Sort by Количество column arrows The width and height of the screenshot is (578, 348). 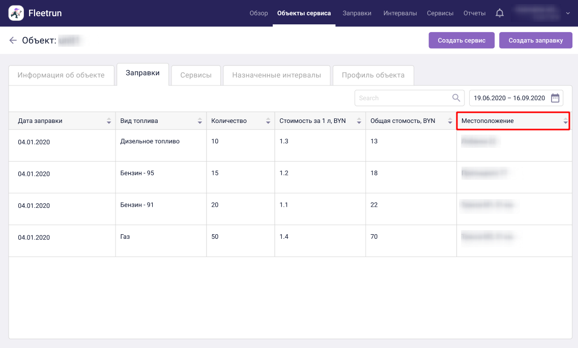point(268,121)
